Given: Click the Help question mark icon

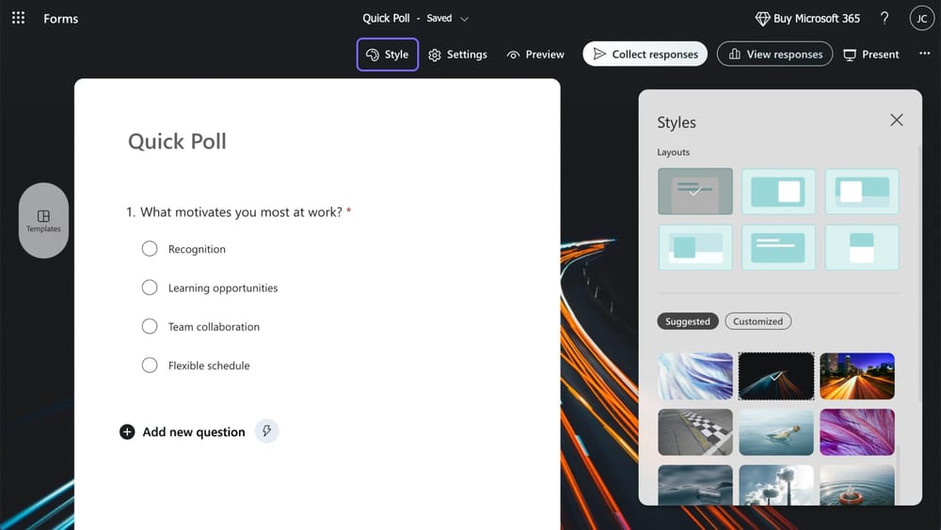Looking at the screenshot, I should 884,18.
